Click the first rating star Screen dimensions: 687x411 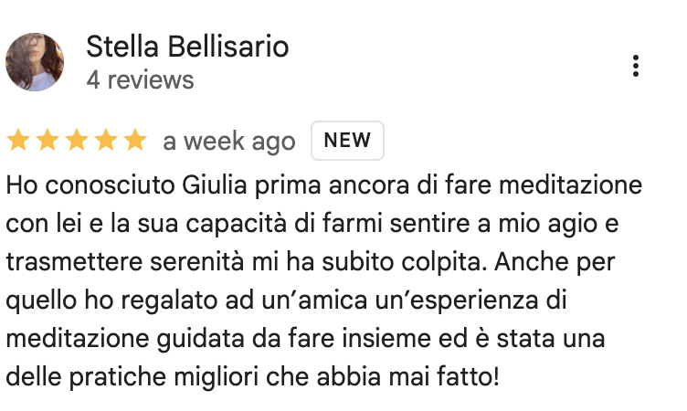tap(18, 141)
